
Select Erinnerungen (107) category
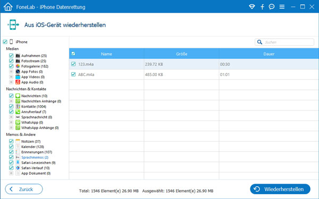pyautogui.click(x=37, y=152)
